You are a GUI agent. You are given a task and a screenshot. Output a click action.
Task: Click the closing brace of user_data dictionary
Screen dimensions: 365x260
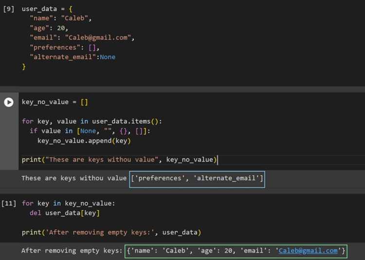click(x=23, y=67)
